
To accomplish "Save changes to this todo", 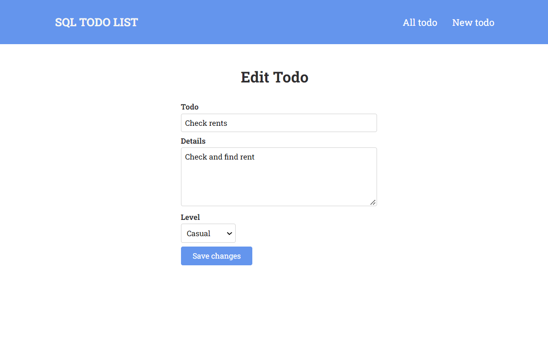I will tap(216, 256).
